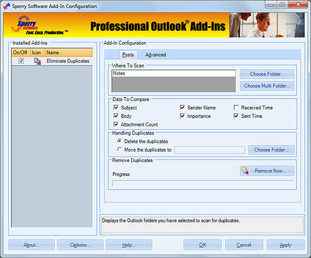The image size is (311, 258).
Task: Click Choose Folder in Where To Scan
Action: pyautogui.click(x=267, y=74)
